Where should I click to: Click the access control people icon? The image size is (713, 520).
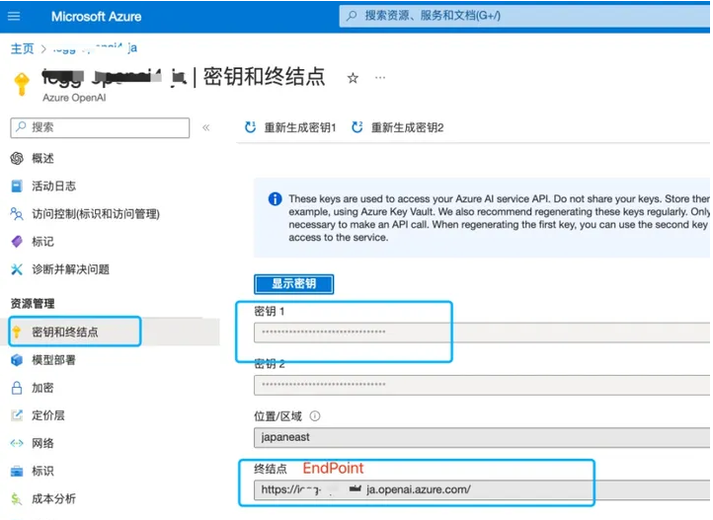tap(17, 213)
